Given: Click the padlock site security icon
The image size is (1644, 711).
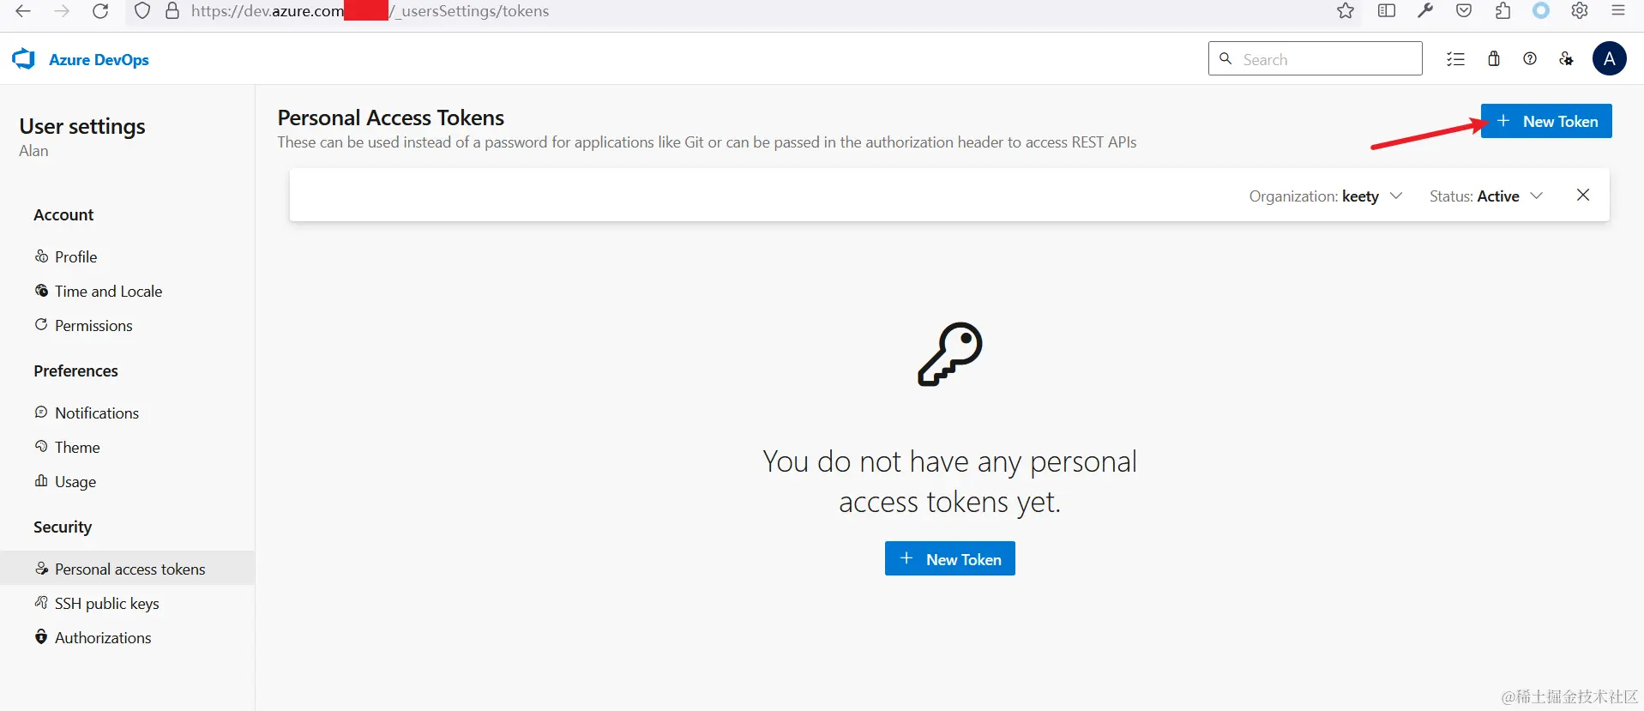Looking at the screenshot, I should click(x=172, y=11).
